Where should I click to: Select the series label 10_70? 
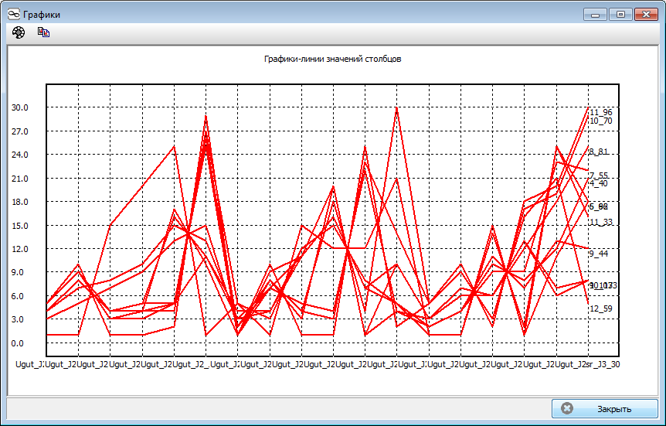tap(601, 121)
